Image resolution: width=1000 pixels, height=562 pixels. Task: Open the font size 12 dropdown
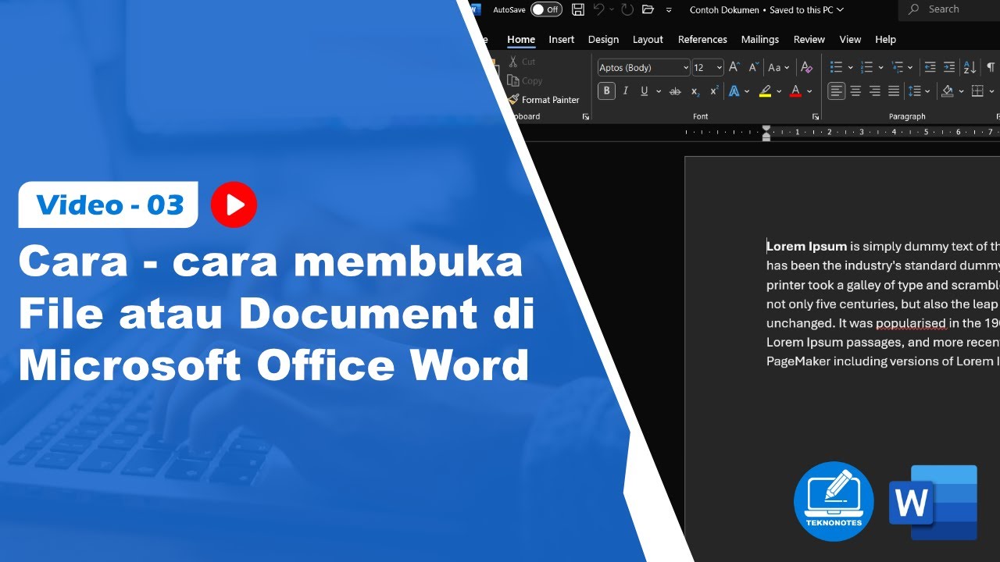pos(719,68)
